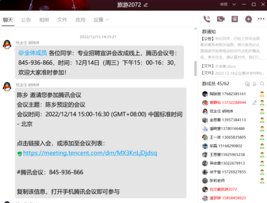Screen dimensions: 267x203
Task: Open the title bar dropdown arrow
Action: 234,5
